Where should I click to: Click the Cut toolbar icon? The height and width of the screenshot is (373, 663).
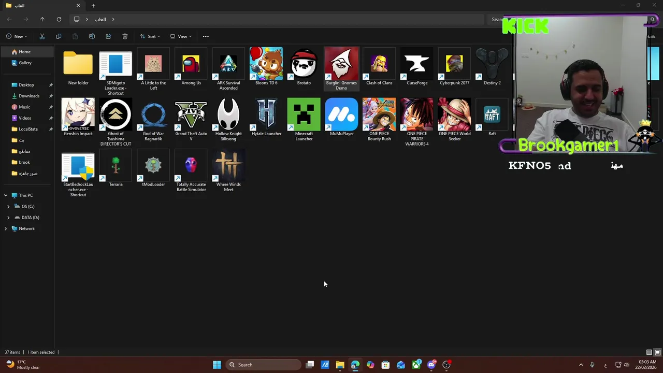point(42,36)
